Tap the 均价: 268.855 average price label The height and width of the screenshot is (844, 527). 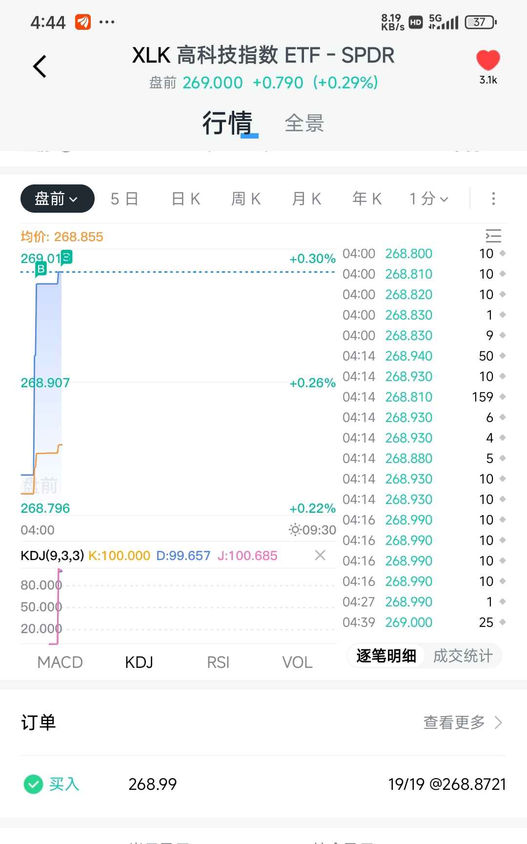click(62, 237)
